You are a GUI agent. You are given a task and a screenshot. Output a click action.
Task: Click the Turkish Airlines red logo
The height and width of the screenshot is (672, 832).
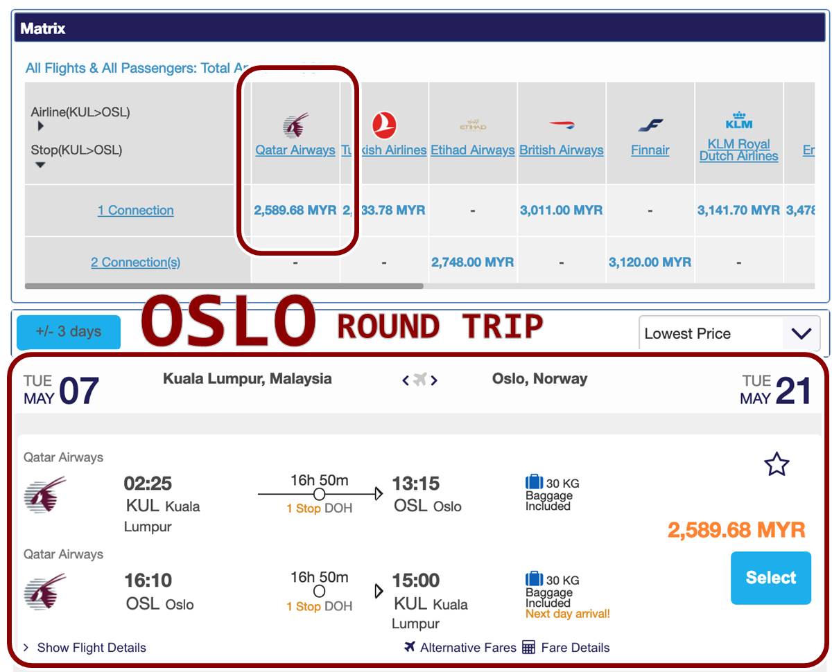384,125
